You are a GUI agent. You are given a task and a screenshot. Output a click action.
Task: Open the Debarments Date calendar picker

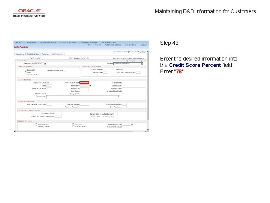click(132, 124)
